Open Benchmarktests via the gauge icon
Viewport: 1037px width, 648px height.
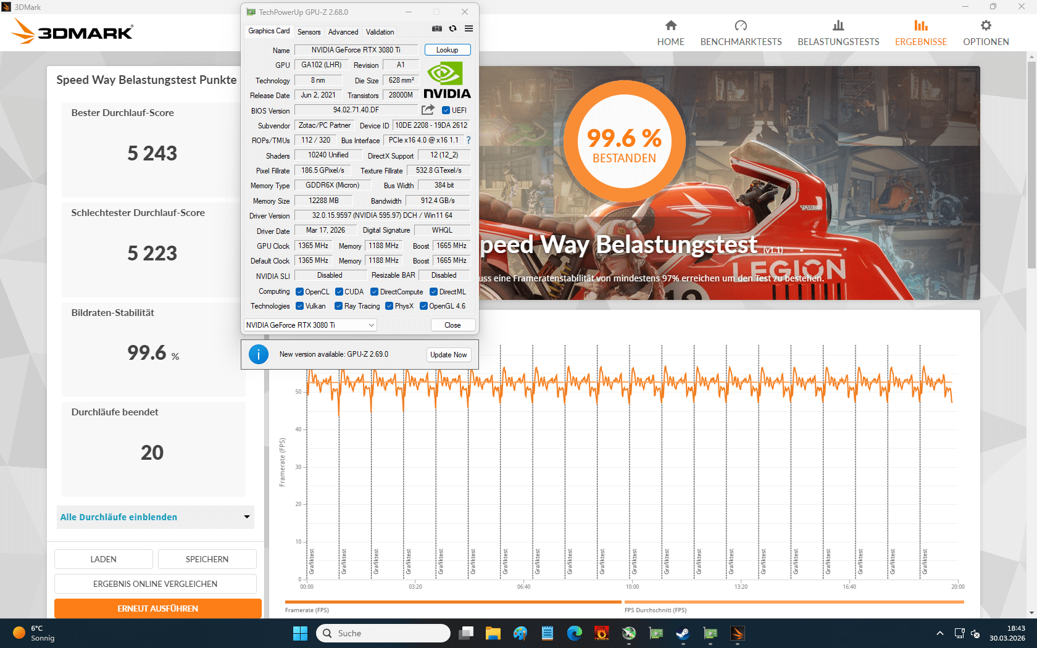[741, 25]
